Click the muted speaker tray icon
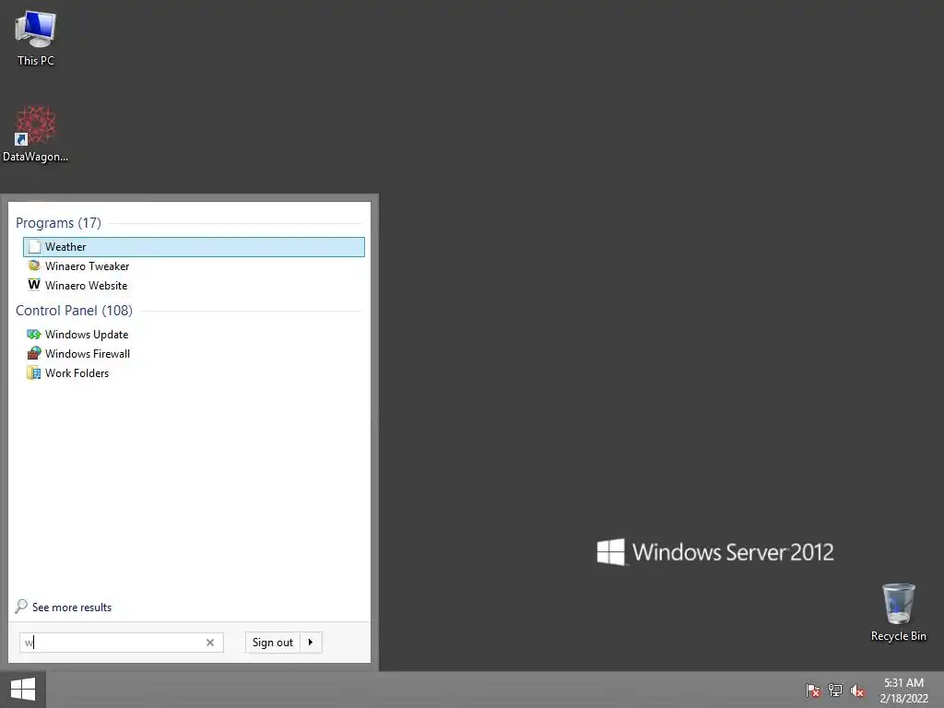 857,690
